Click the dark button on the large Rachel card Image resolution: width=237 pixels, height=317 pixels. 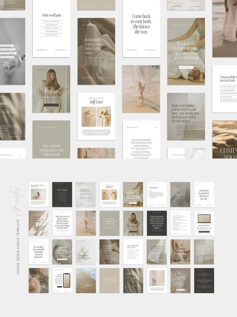pyautogui.click(x=52, y=105)
